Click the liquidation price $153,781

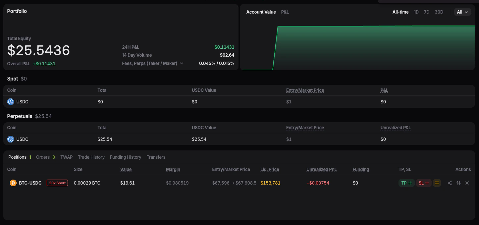(270, 183)
